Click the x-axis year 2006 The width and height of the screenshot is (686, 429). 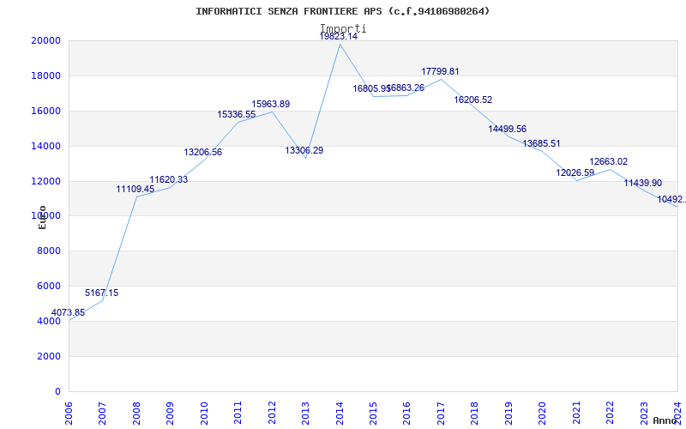(69, 413)
